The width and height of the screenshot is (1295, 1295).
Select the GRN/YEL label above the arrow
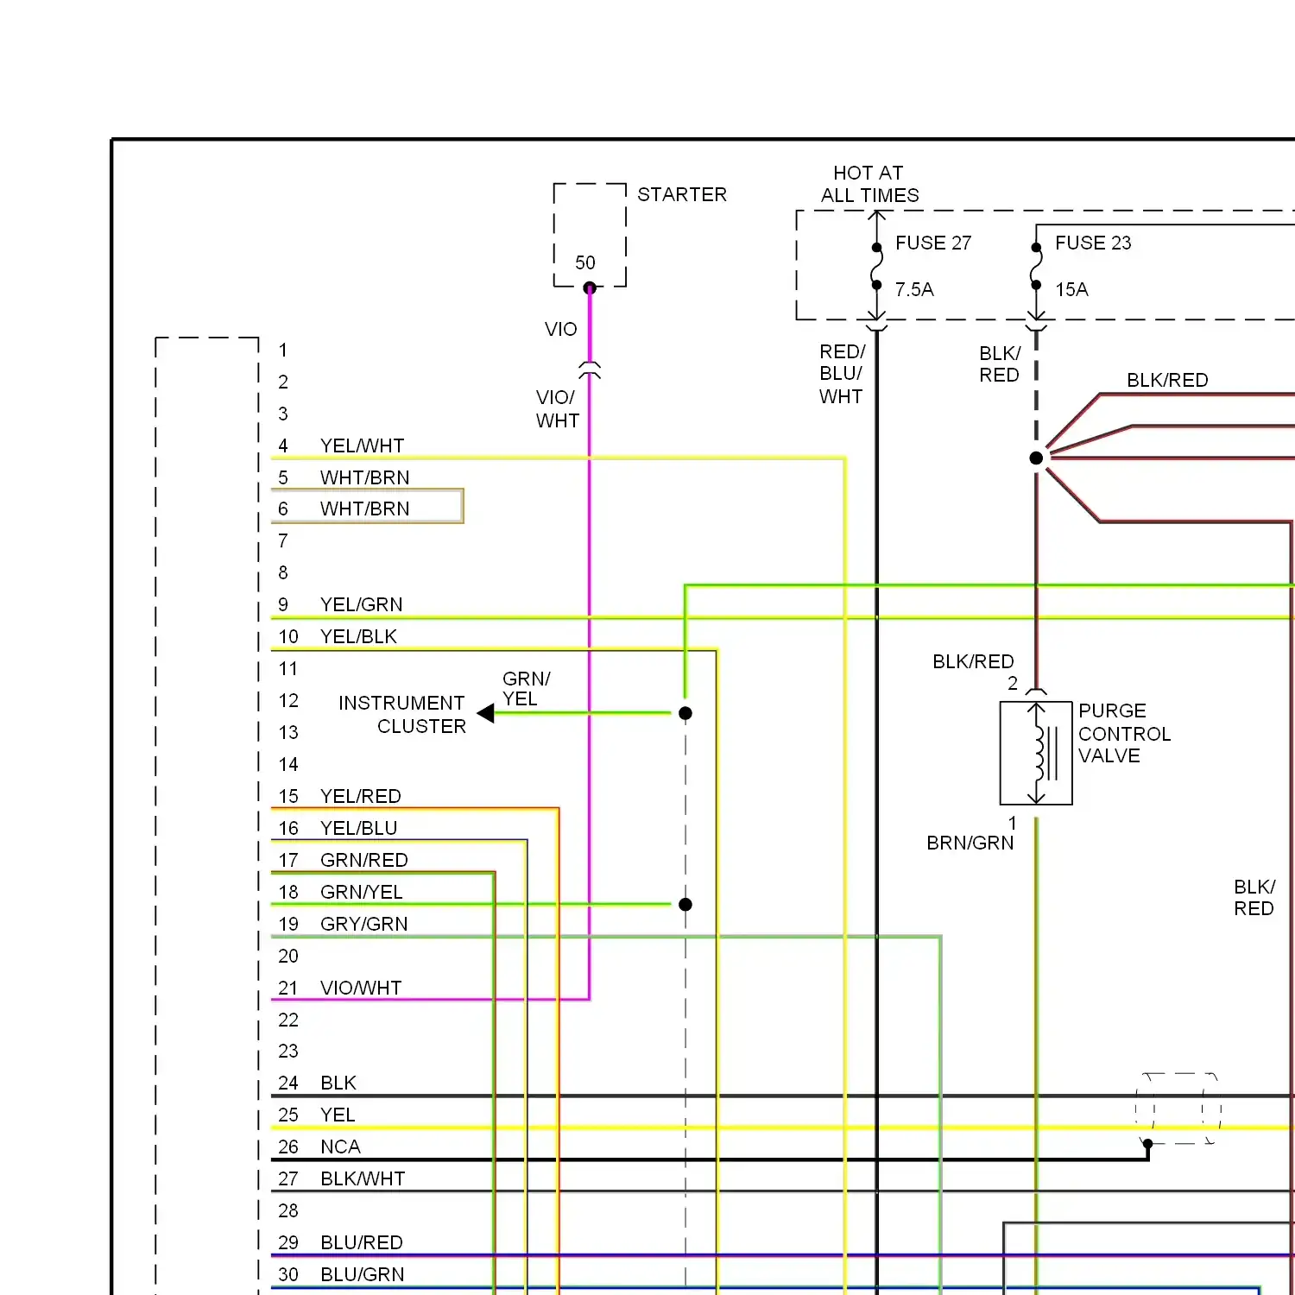click(x=526, y=688)
